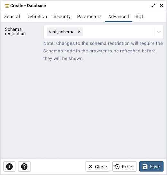Click the info icon button
167x175 pixels.
click(9, 167)
